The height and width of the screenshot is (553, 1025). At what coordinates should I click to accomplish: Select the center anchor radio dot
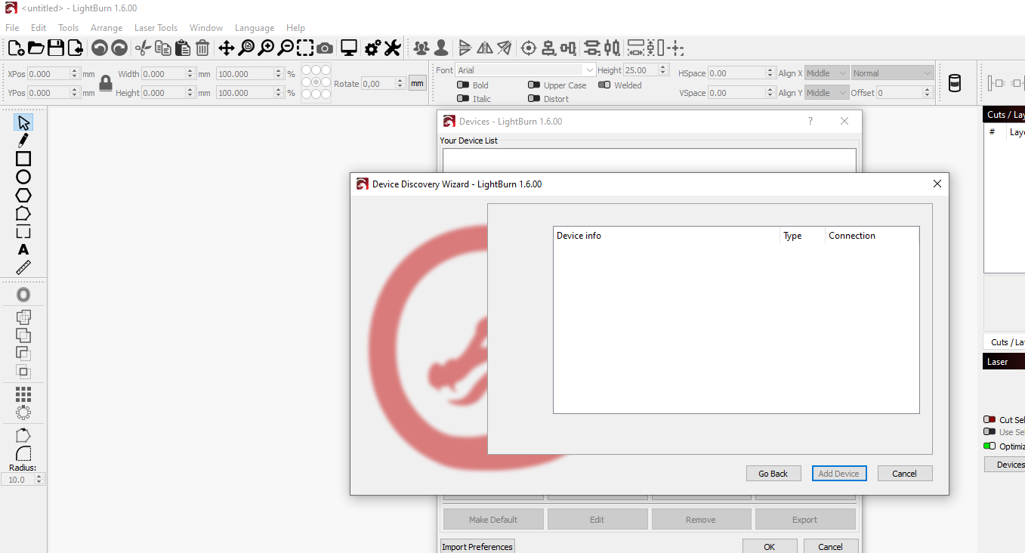316,82
